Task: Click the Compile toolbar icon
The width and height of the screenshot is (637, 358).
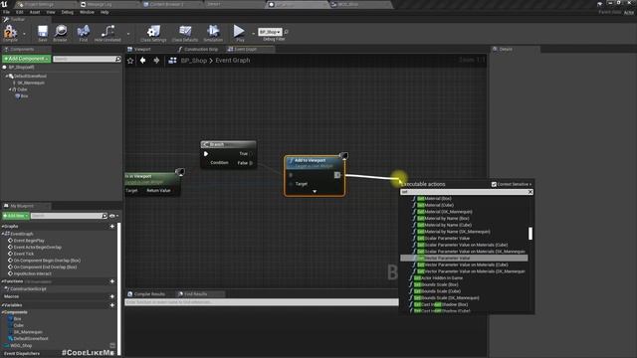Action: pos(10,33)
